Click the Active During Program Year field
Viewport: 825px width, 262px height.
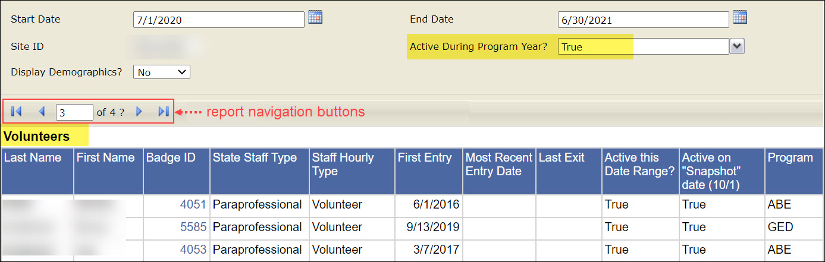pyautogui.click(x=643, y=47)
